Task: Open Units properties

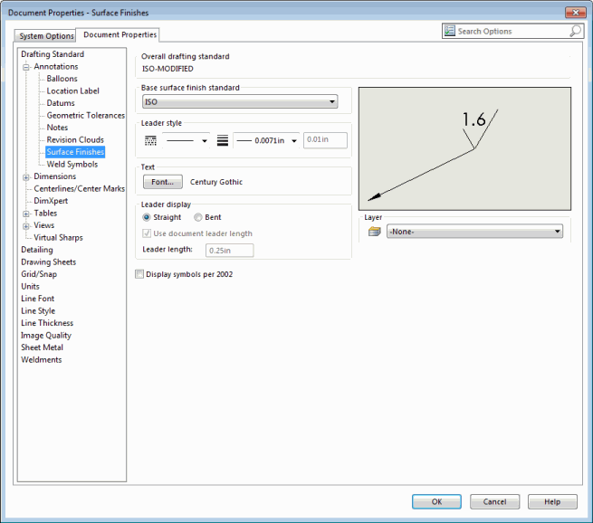Action: pos(30,287)
